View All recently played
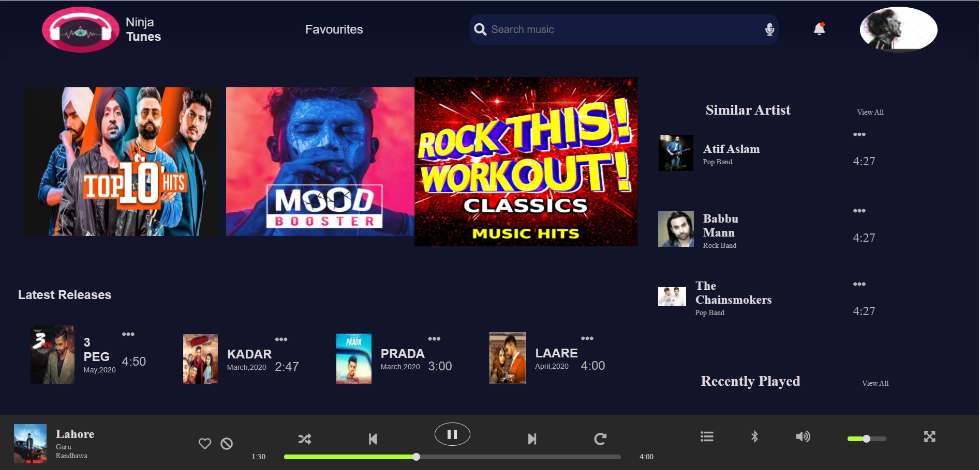Image resolution: width=980 pixels, height=470 pixels. point(875,383)
